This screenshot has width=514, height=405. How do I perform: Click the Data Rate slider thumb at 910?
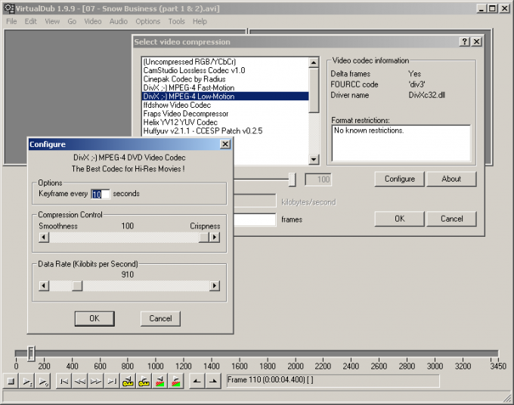point(77,286)
